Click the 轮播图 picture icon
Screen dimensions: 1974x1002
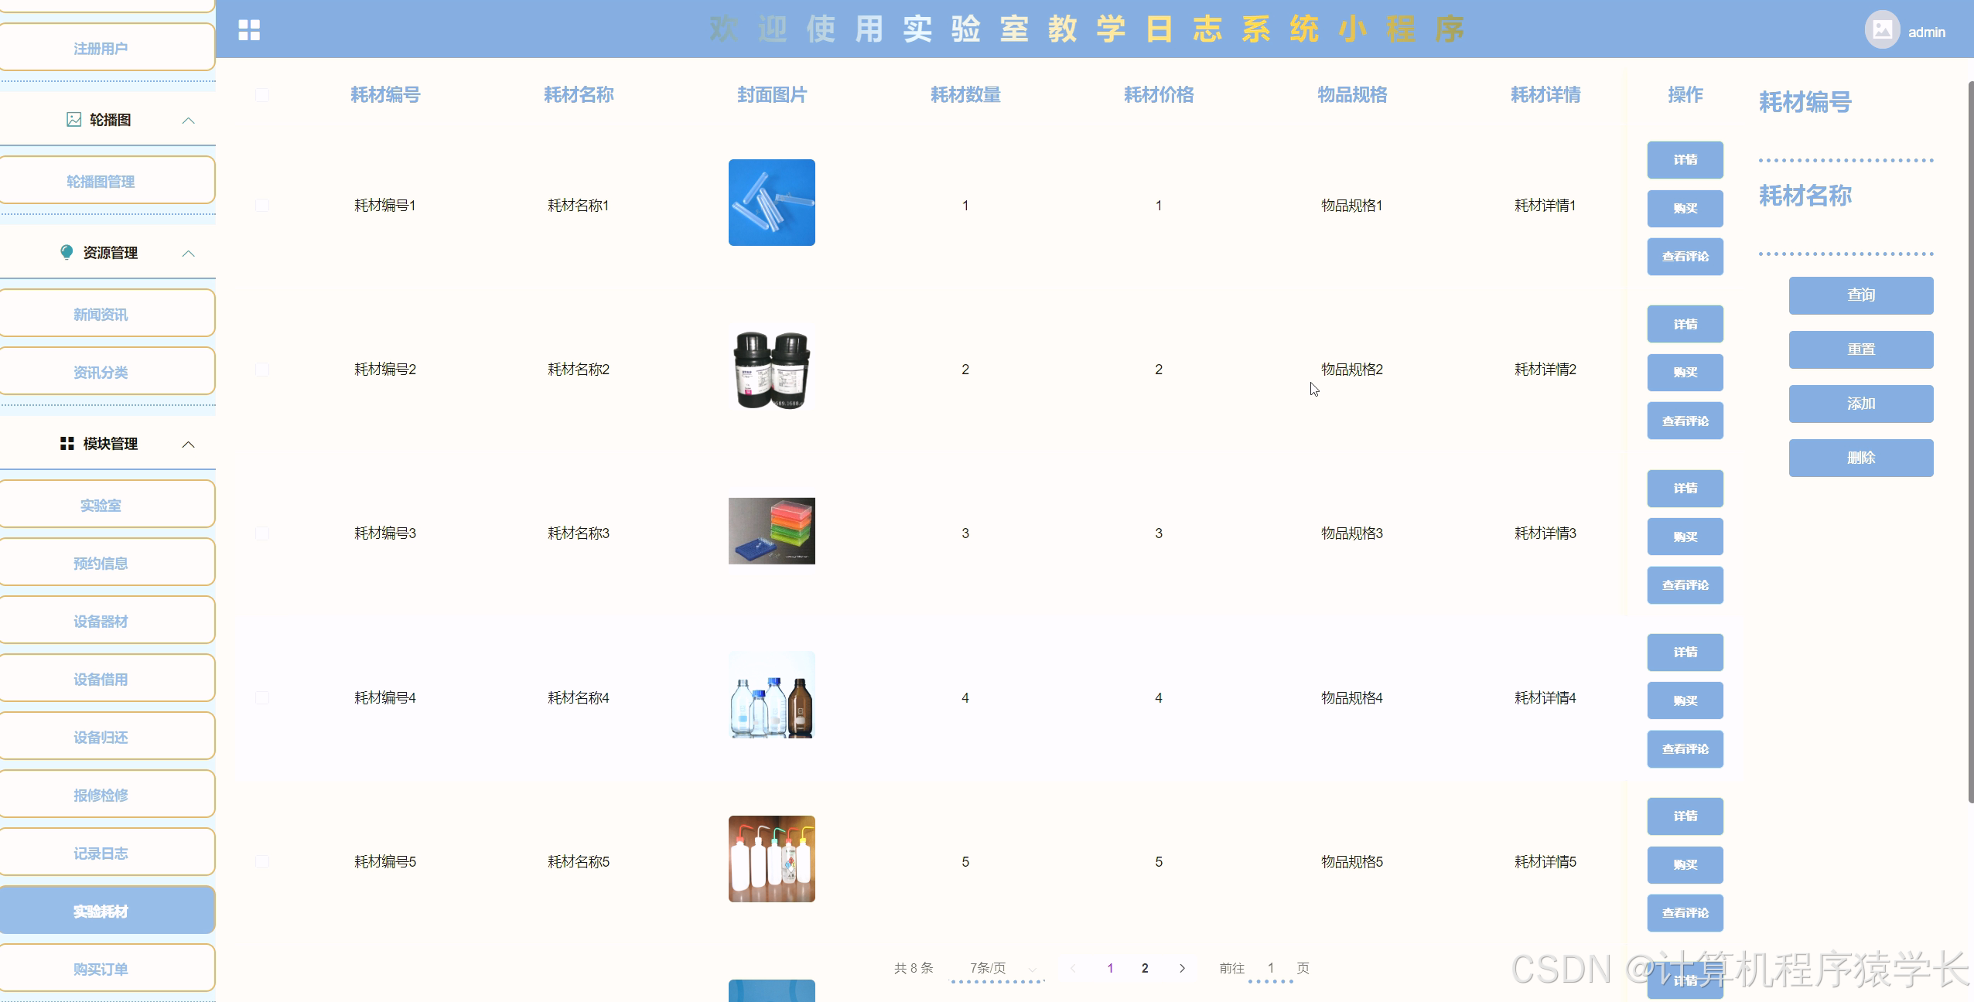click(x=73, y=120)
